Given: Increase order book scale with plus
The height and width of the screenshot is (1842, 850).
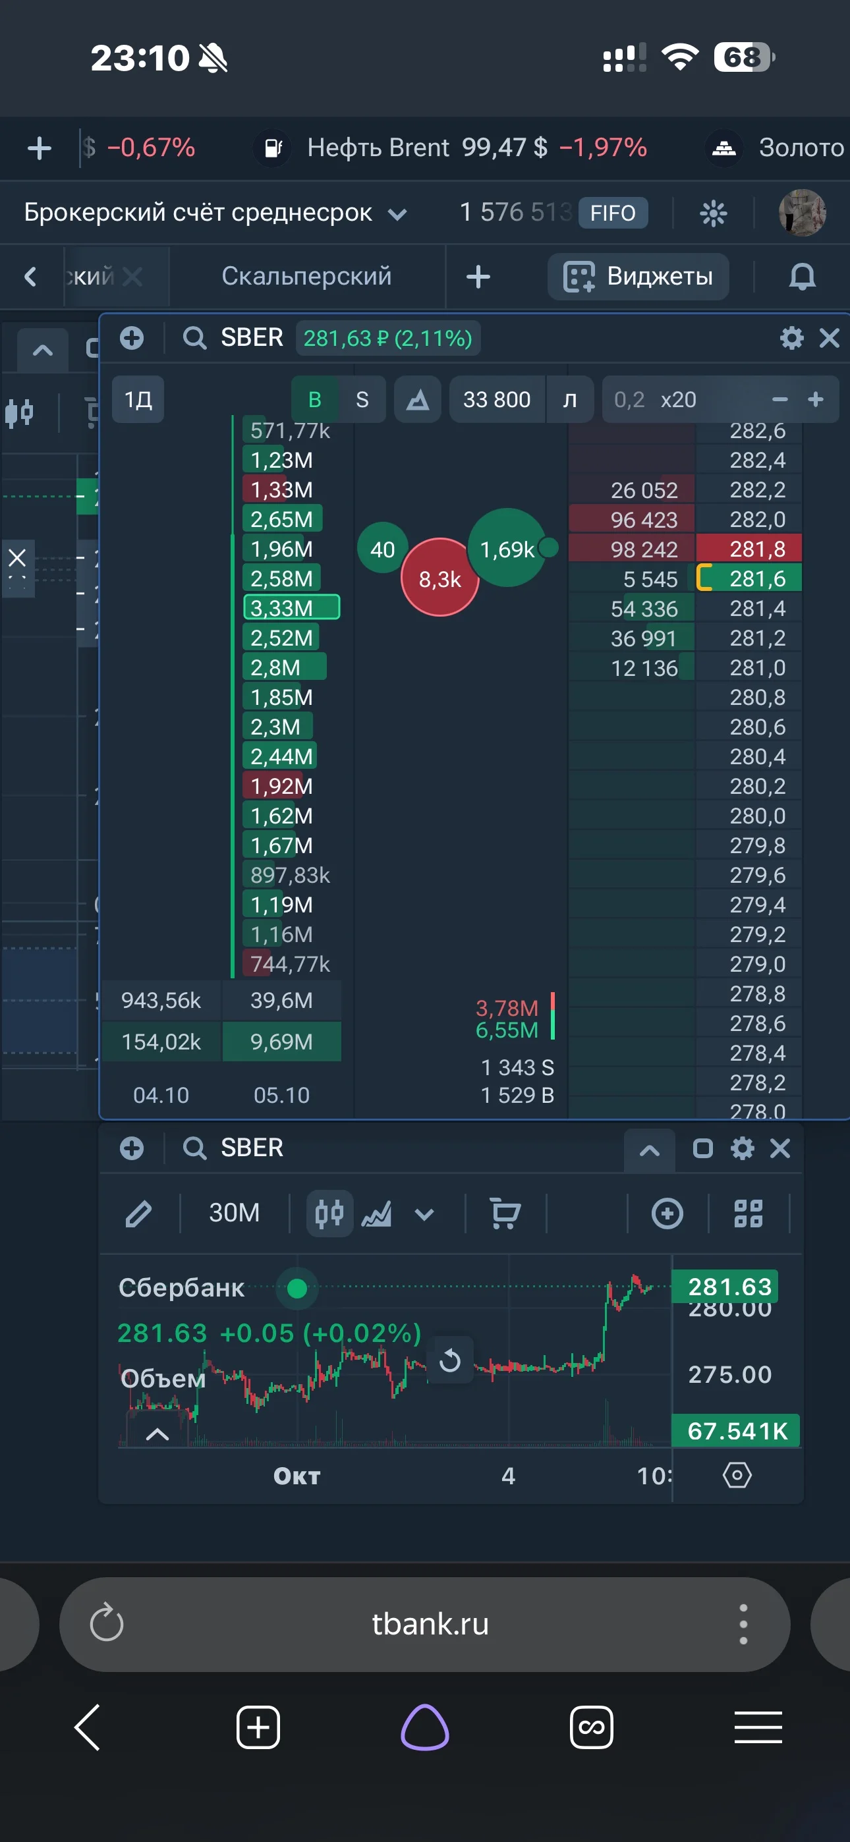Looking at the screenshot, I should (816, 399).
